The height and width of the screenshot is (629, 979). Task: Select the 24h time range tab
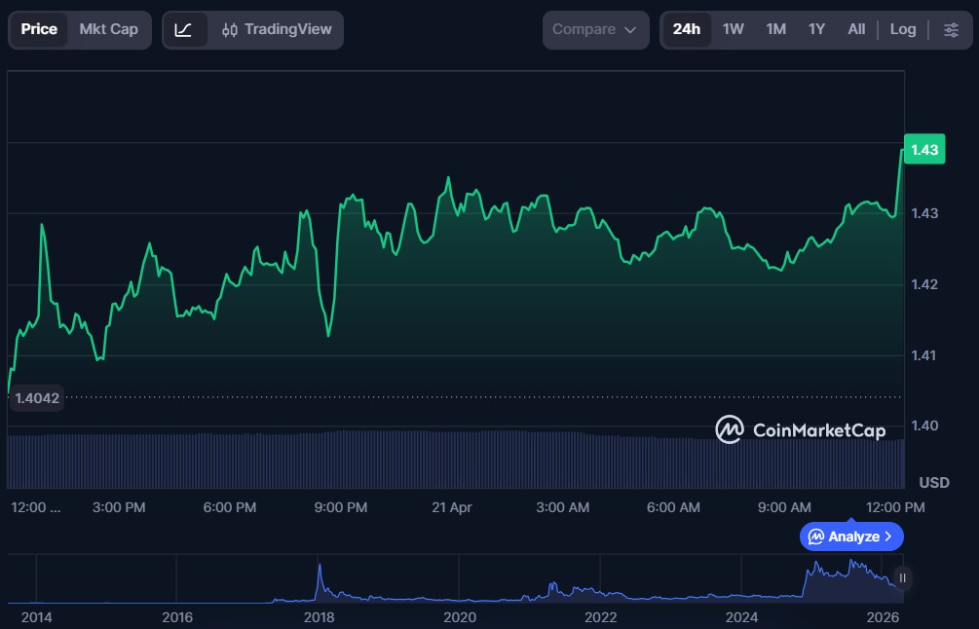(686, 30)
